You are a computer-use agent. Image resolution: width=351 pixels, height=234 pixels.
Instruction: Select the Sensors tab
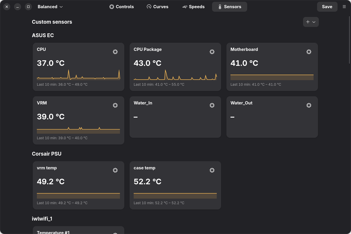point(230,7)
